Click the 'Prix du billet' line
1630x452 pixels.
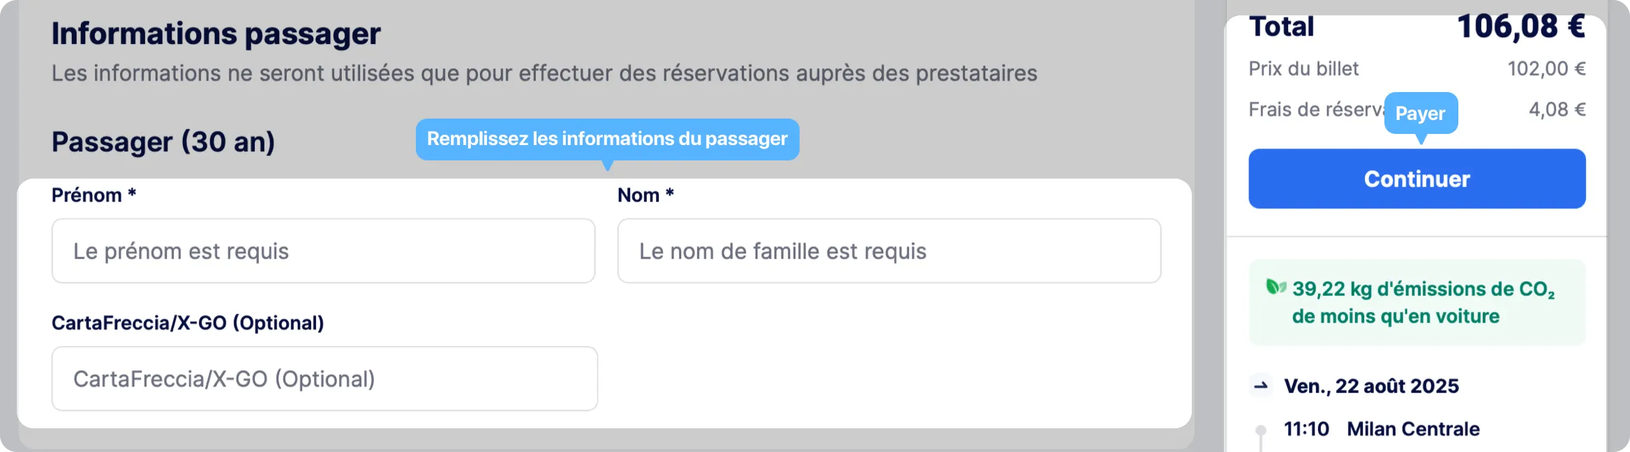pos(1303,69)
